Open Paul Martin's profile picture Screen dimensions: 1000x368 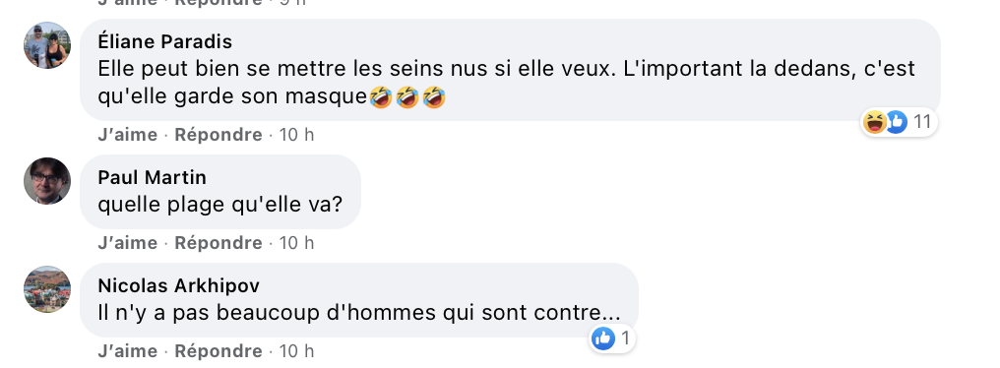[47, 180]
